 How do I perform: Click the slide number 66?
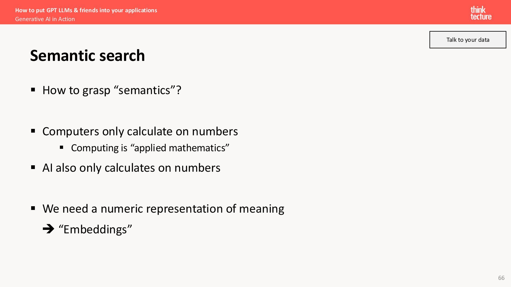pos(501,278)
